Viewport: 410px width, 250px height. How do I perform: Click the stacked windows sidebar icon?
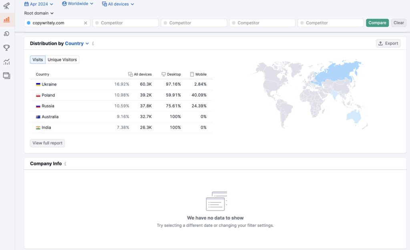coord(6,75)
